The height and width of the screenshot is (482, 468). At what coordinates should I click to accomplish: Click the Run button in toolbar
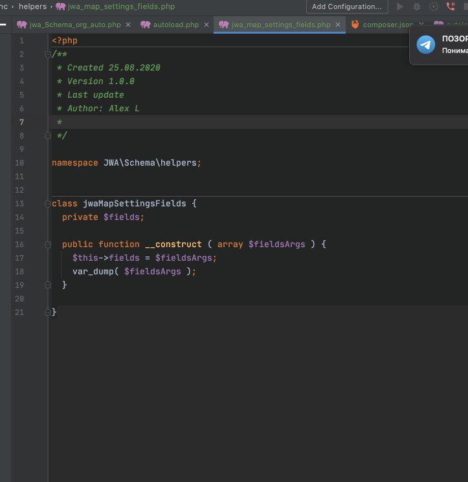point(400,6)
